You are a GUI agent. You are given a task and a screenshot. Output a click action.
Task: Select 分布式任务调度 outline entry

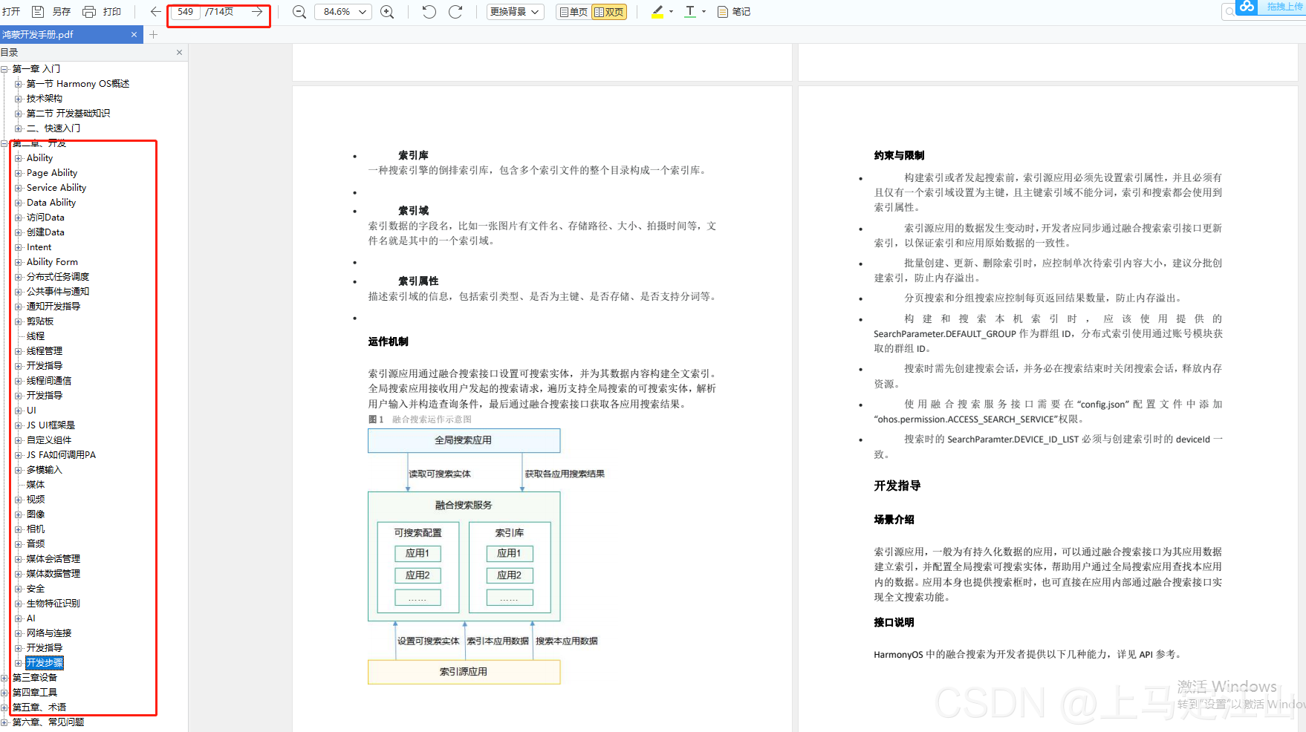point(58,277)
